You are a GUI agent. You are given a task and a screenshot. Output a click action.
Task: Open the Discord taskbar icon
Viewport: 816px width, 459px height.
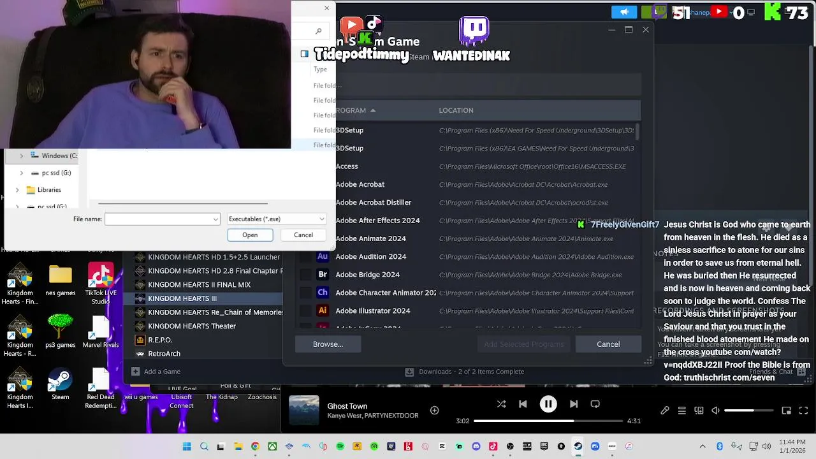point(476,446)
